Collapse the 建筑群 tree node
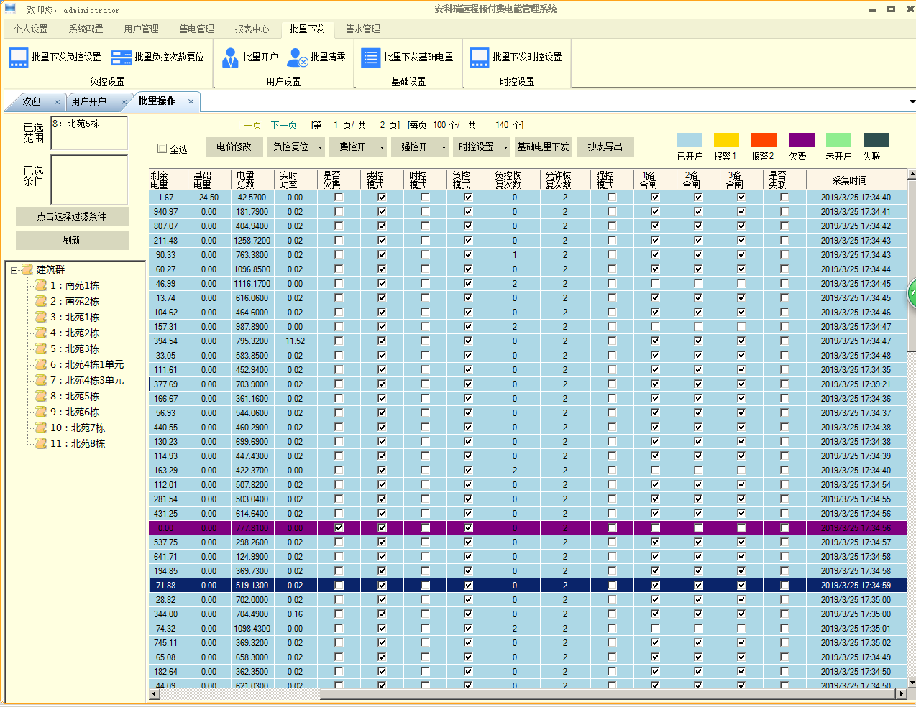The height and width of the screenshot is (707, 916). pos(14,270)
